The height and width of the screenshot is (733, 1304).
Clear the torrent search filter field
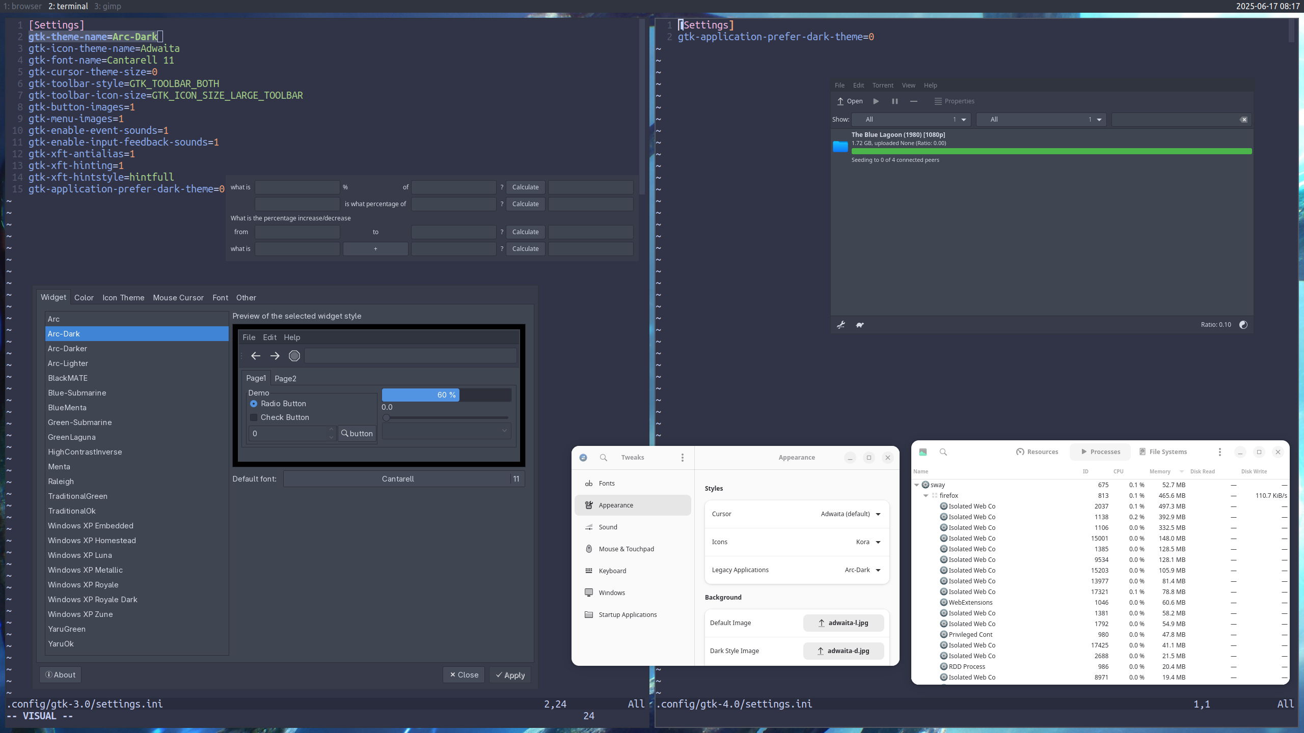[x=1243, y=120]
